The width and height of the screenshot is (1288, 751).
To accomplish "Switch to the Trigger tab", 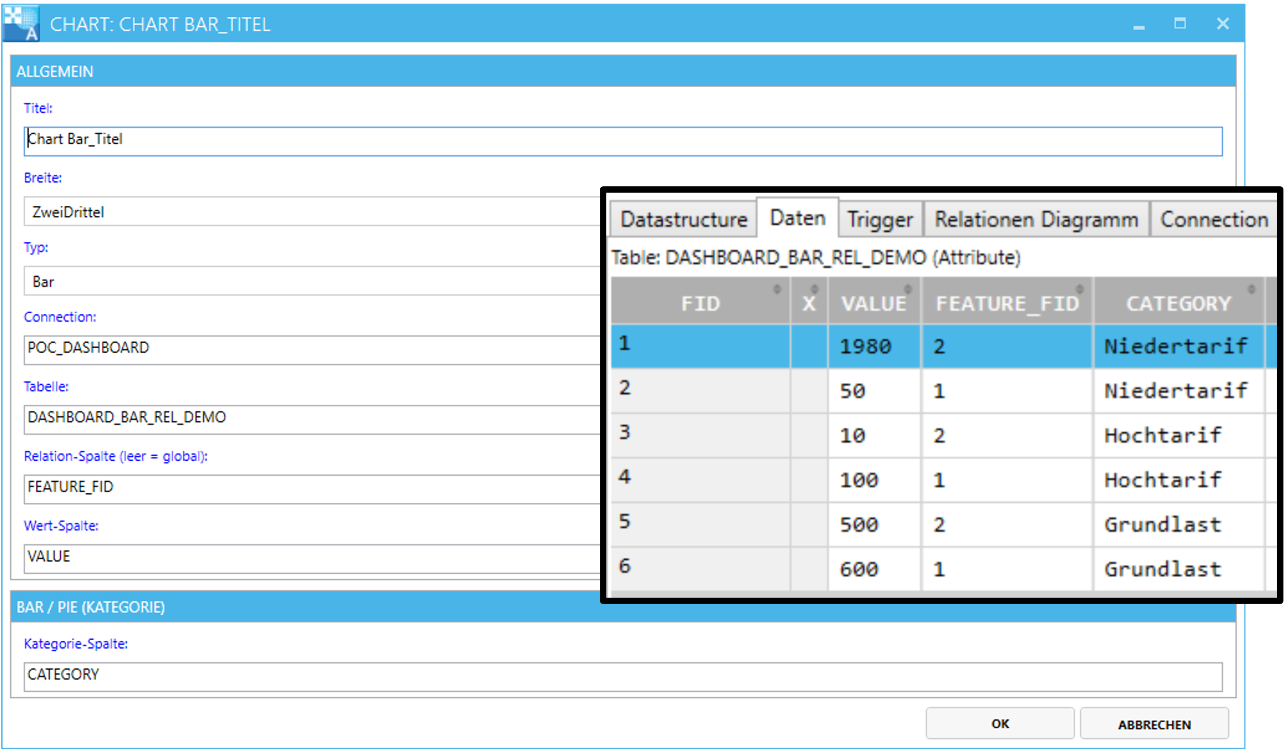I will coord(880,220).
